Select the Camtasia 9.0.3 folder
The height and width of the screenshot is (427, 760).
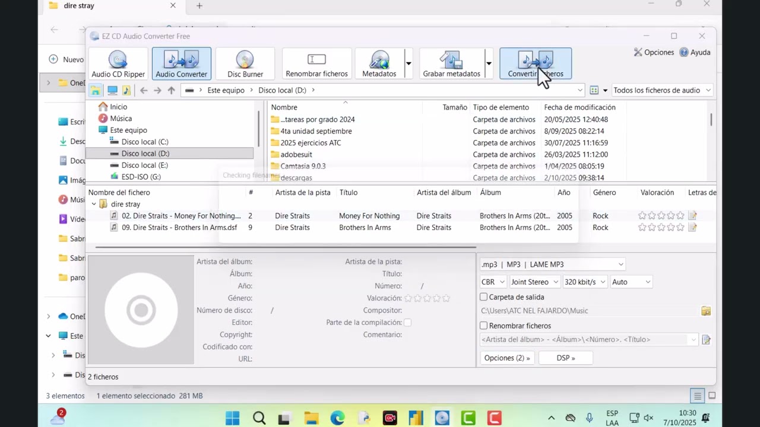pyautogui.click(x=303, y=166)
